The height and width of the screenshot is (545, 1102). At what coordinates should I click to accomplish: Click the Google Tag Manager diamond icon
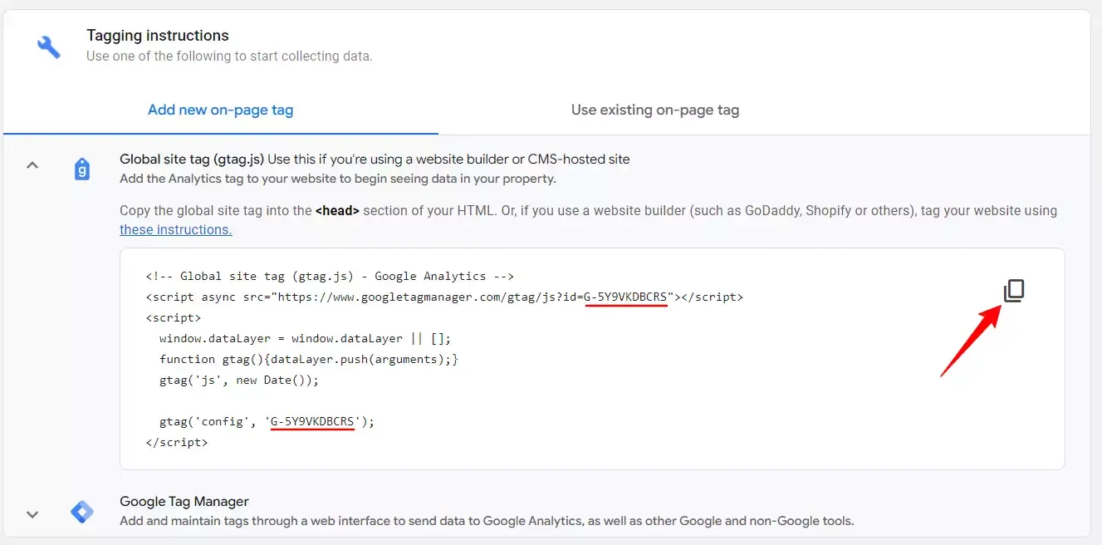[x=82, y=512]
